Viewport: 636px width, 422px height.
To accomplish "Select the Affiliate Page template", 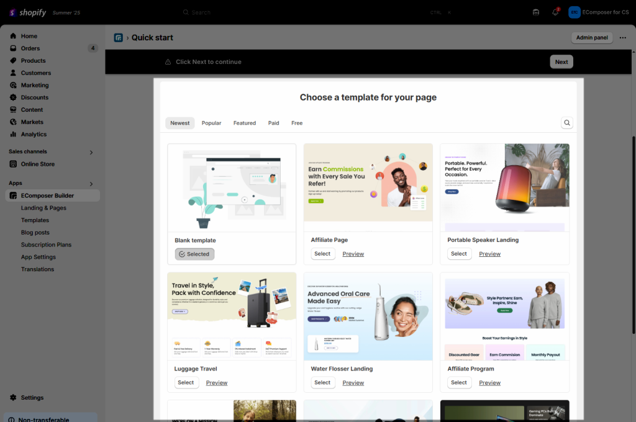I will point(322,254).
